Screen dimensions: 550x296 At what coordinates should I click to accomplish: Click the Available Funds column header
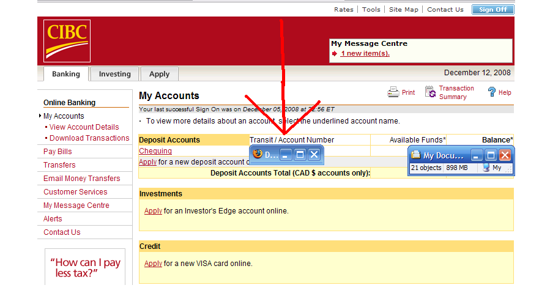[417, 140]
